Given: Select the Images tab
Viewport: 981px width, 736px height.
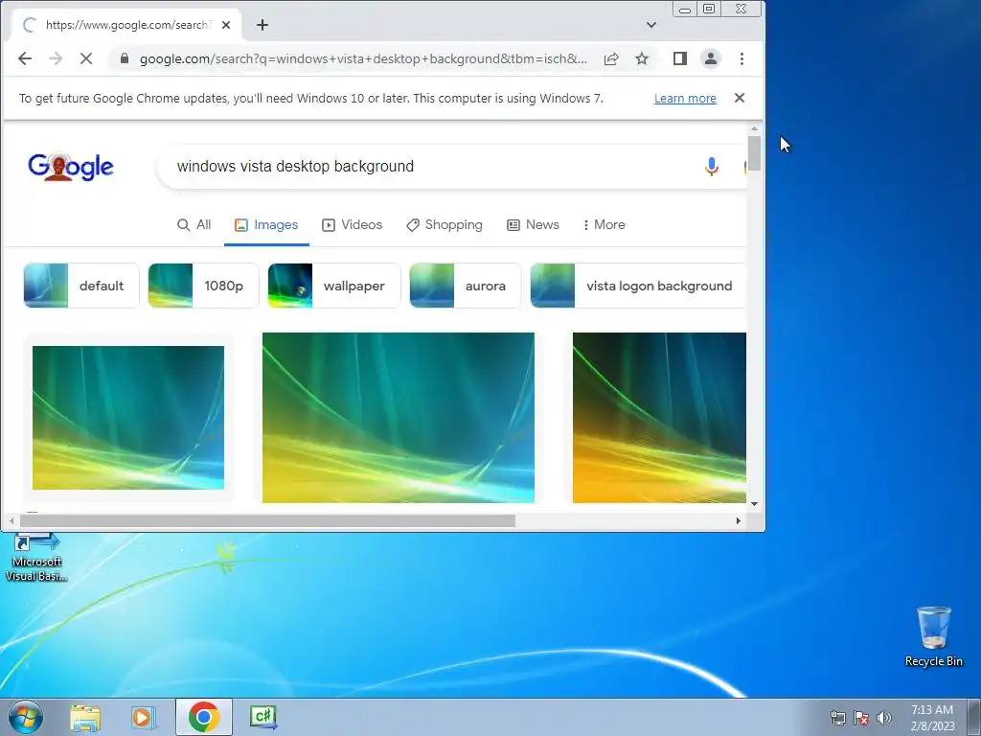Looking at the screenshot, I should point(266,224).
